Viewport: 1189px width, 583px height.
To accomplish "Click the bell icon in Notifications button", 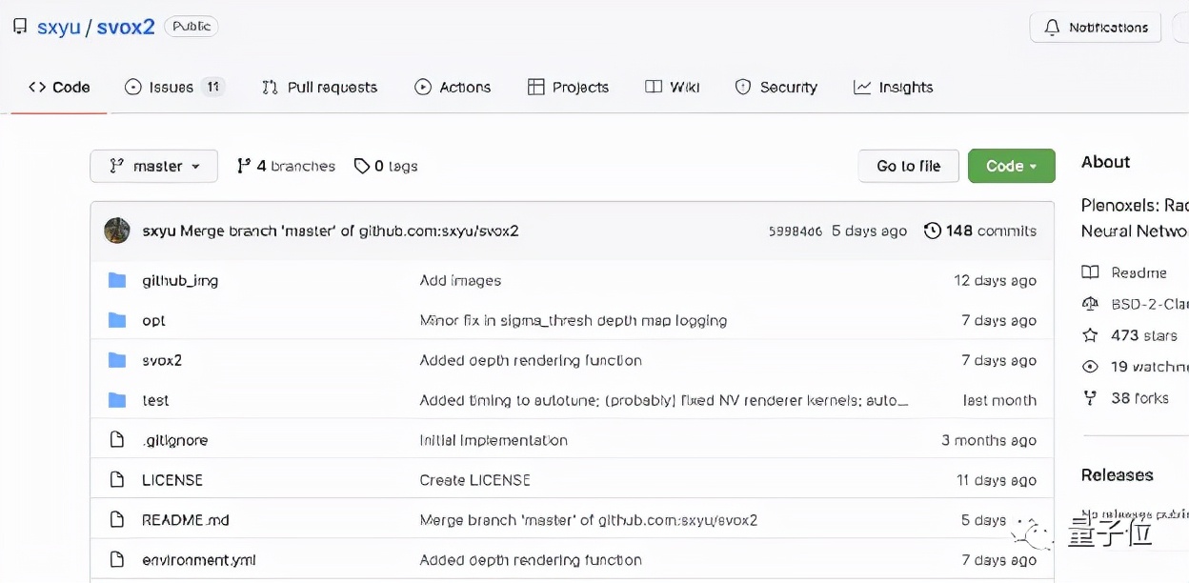I will coord(1052,28).
